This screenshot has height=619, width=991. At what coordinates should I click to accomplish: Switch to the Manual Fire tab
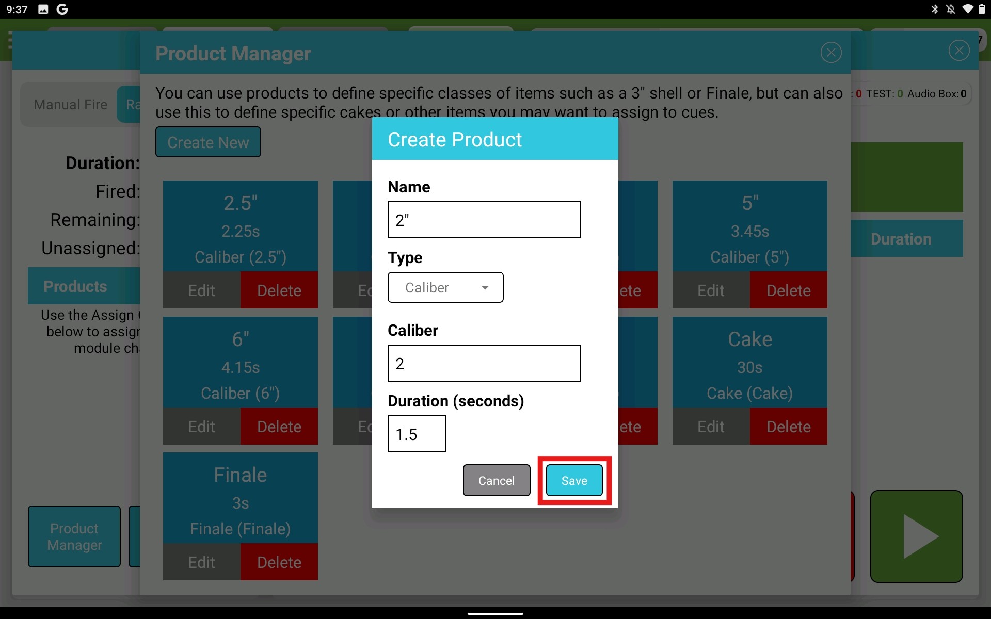(x=70, y=104)
